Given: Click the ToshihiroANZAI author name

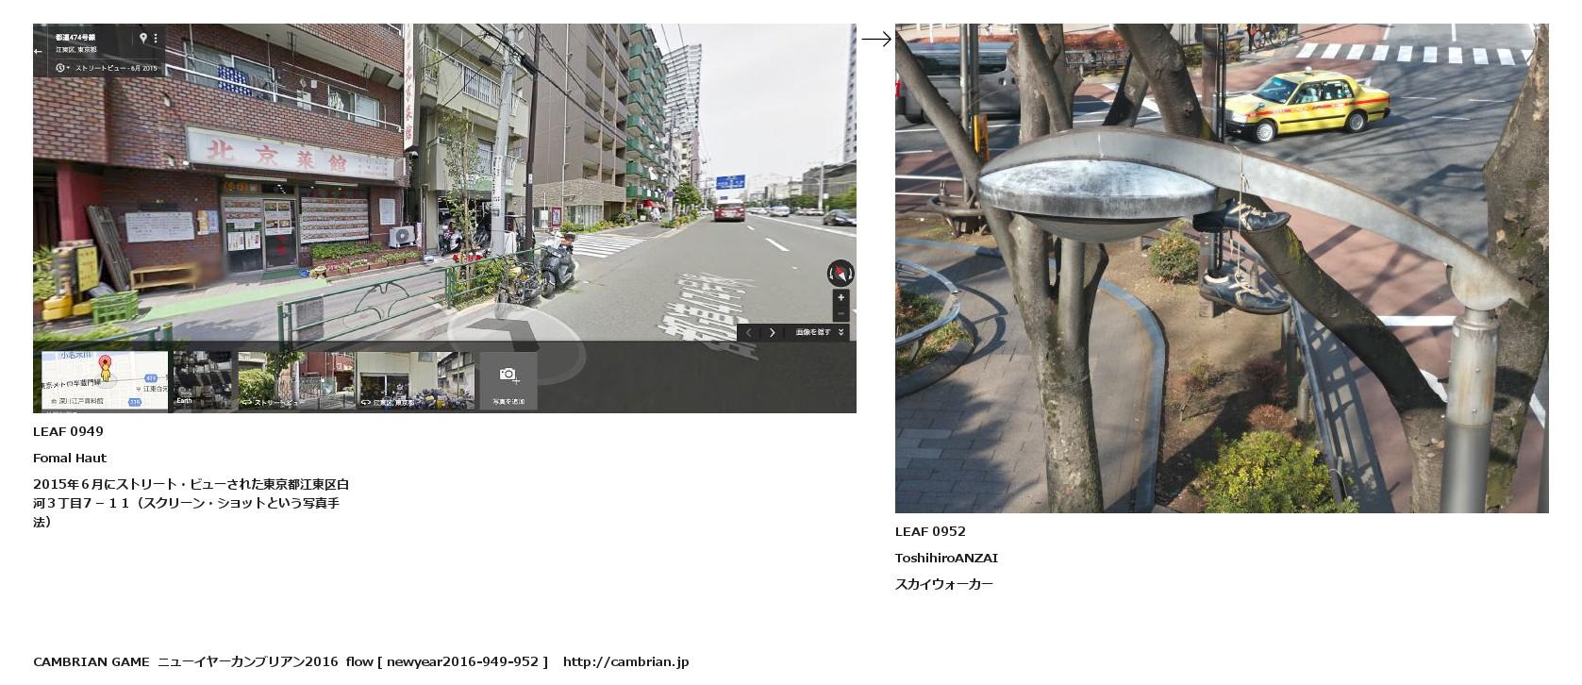Looking at the screenshot, I should [946, 558].
